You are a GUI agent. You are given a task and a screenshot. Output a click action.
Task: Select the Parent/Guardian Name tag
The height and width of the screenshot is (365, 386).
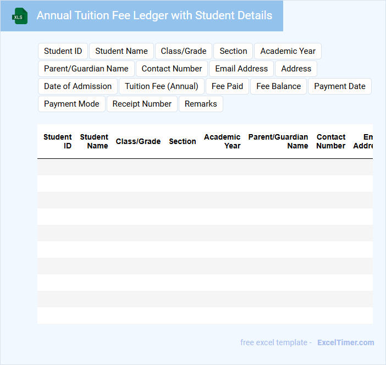86,69
